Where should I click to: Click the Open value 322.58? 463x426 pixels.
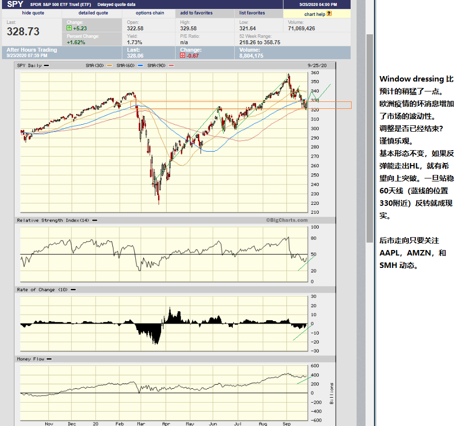click(x=135, y=28)
